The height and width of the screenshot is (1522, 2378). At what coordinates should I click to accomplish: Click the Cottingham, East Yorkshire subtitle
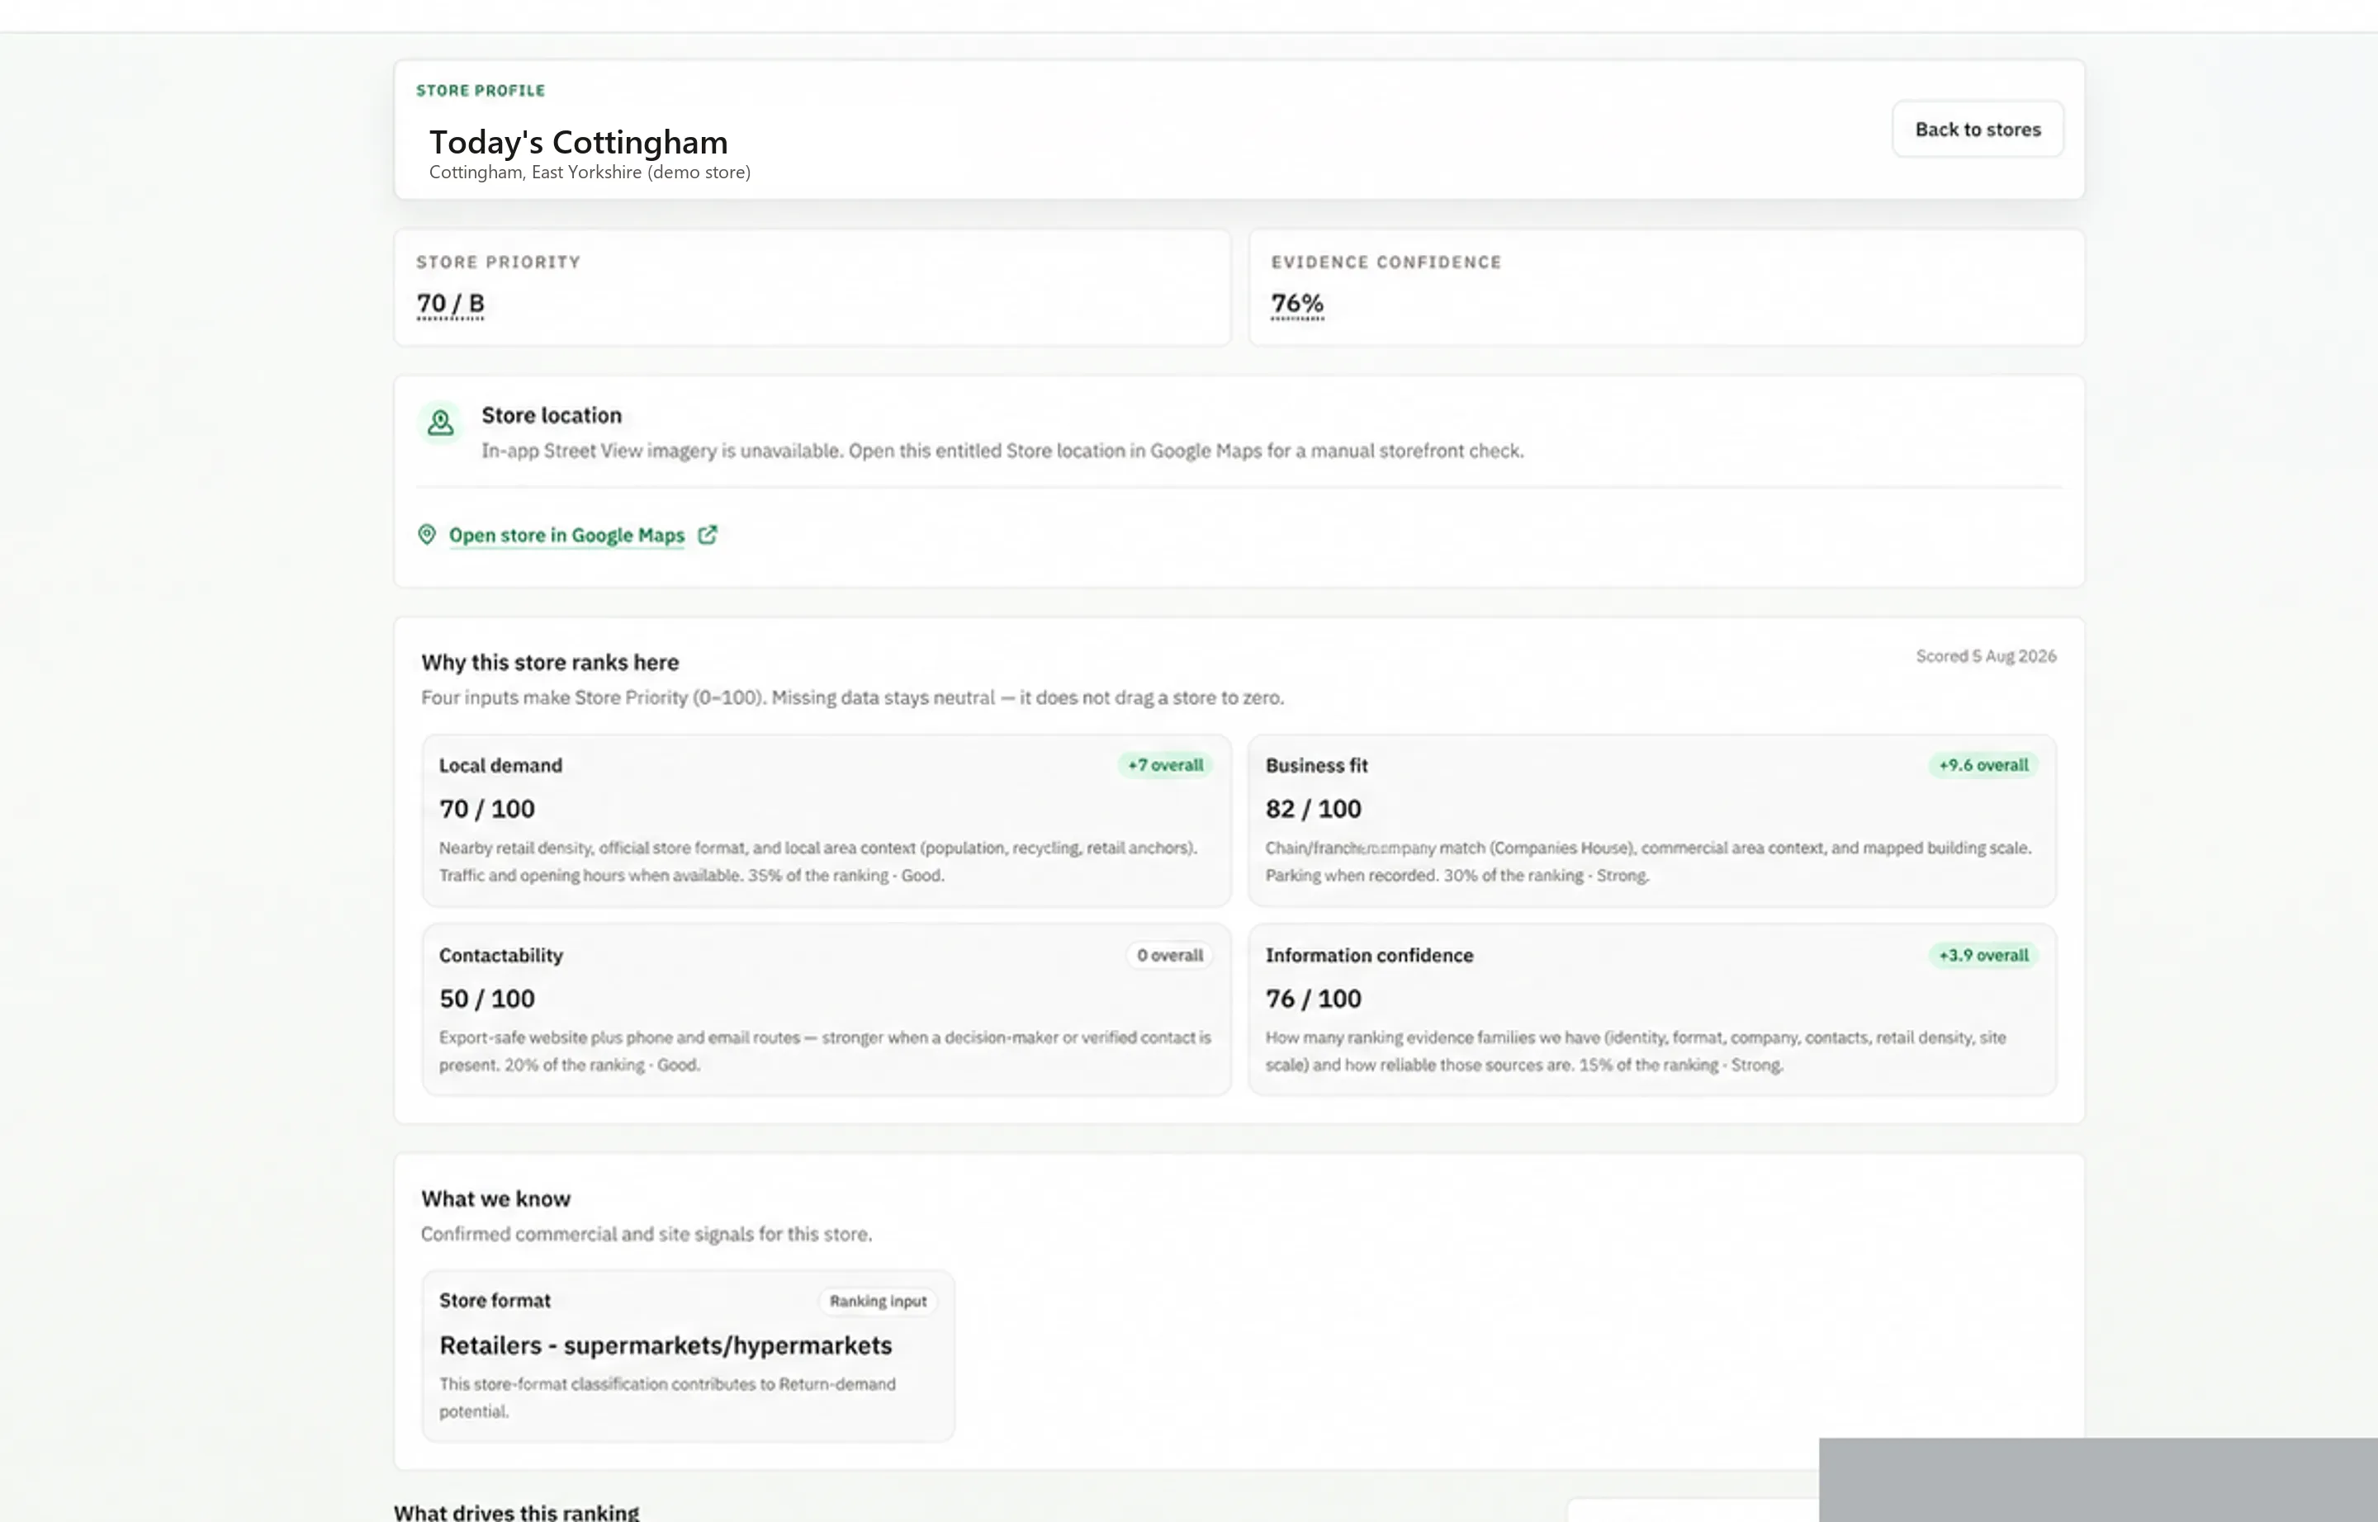click(590, 172)
